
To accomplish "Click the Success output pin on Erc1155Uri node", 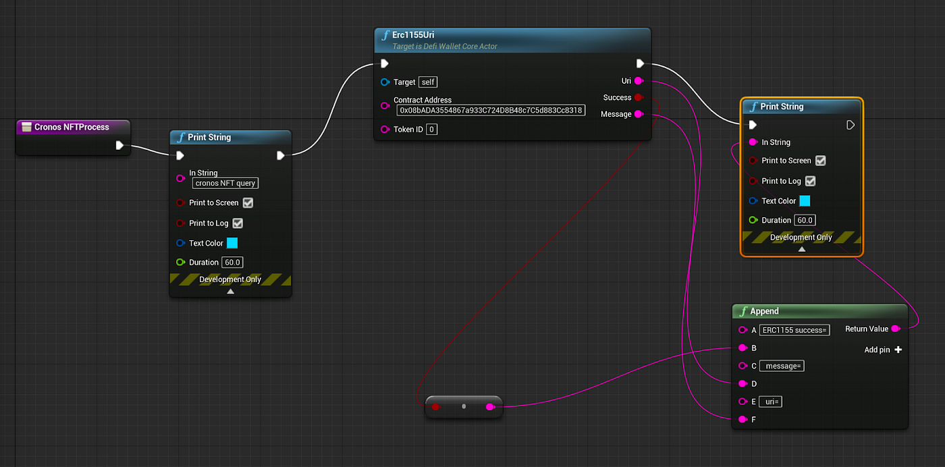I will pyautogui.click(x=639, y=97).
